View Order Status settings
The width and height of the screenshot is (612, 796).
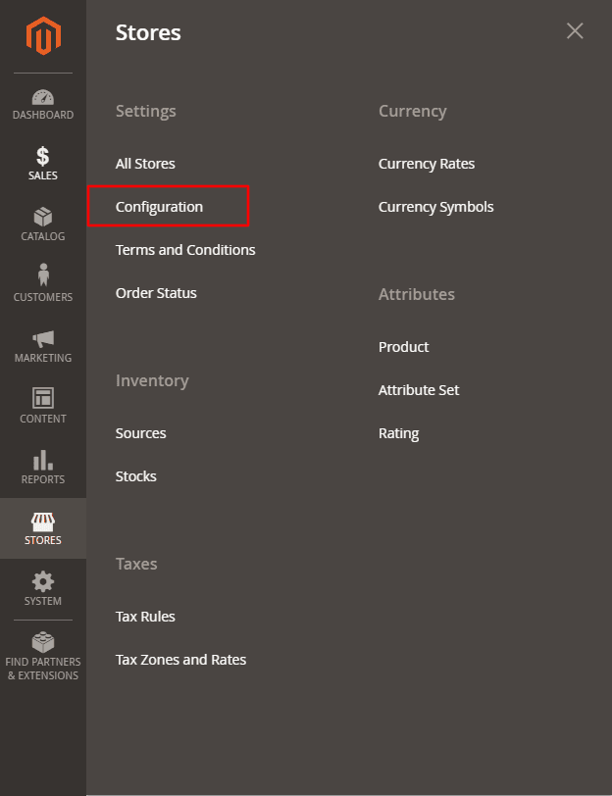[x=156, y=292]
